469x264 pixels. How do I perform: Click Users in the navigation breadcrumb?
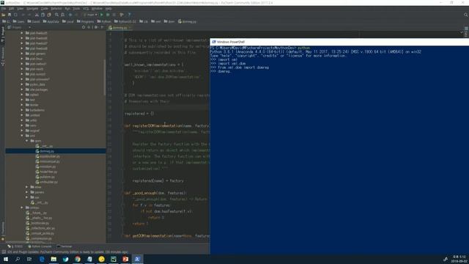(18, 21)
